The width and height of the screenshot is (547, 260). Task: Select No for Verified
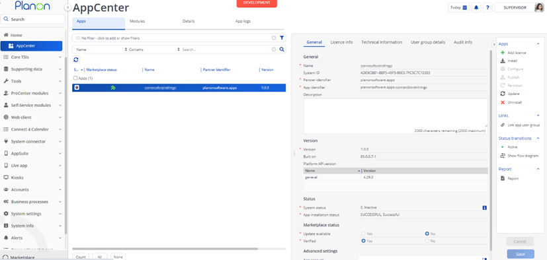click(427, 241)
